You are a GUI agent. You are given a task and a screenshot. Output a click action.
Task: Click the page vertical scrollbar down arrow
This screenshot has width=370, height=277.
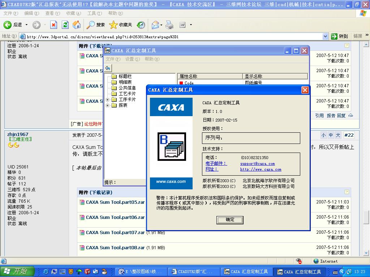pos(366,254)
